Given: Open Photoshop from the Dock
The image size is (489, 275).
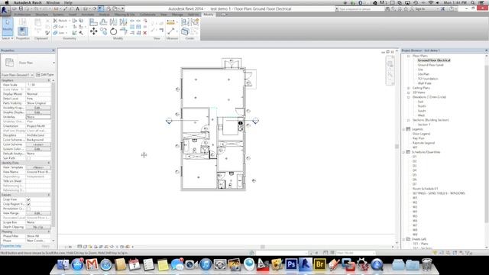Looking at the screenshot, I should 291,264.
